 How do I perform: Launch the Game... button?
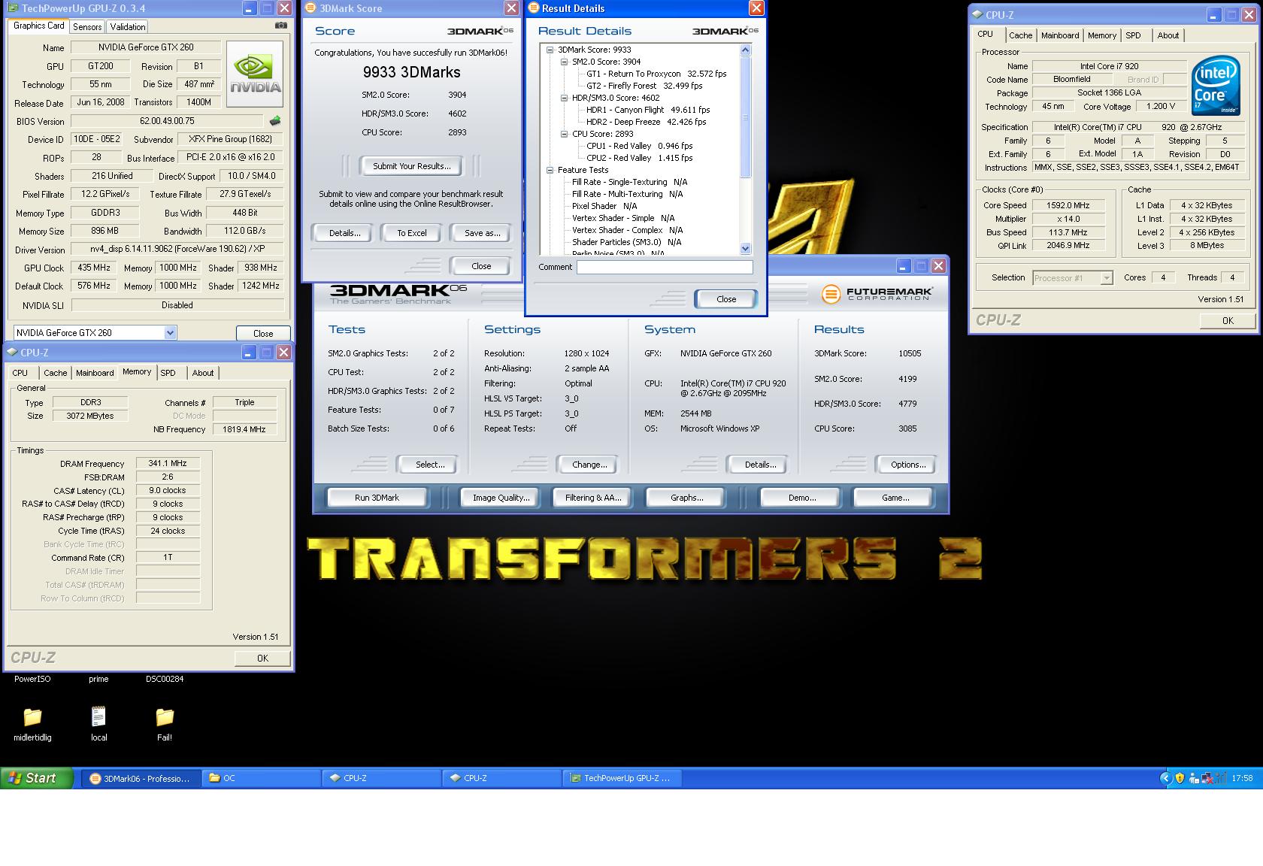895,498
